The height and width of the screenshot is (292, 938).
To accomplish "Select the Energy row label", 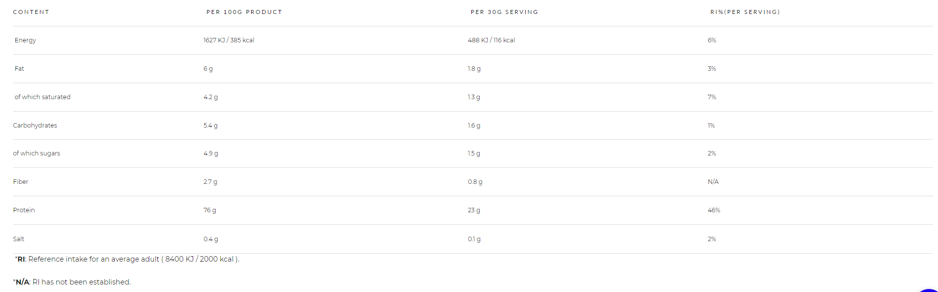I will coord(25,40).
